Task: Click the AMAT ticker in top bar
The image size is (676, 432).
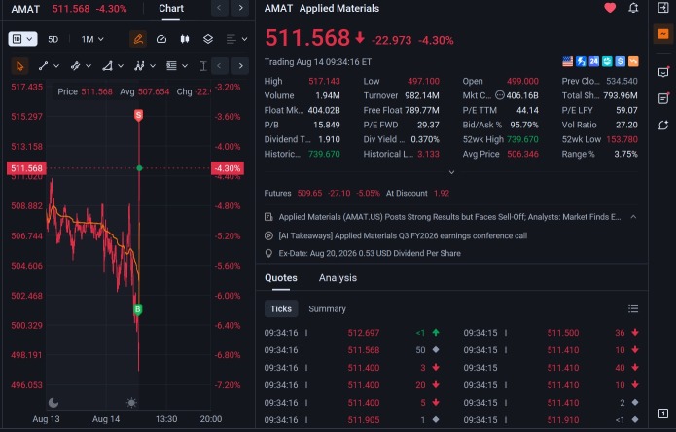Action: point(25,9)
